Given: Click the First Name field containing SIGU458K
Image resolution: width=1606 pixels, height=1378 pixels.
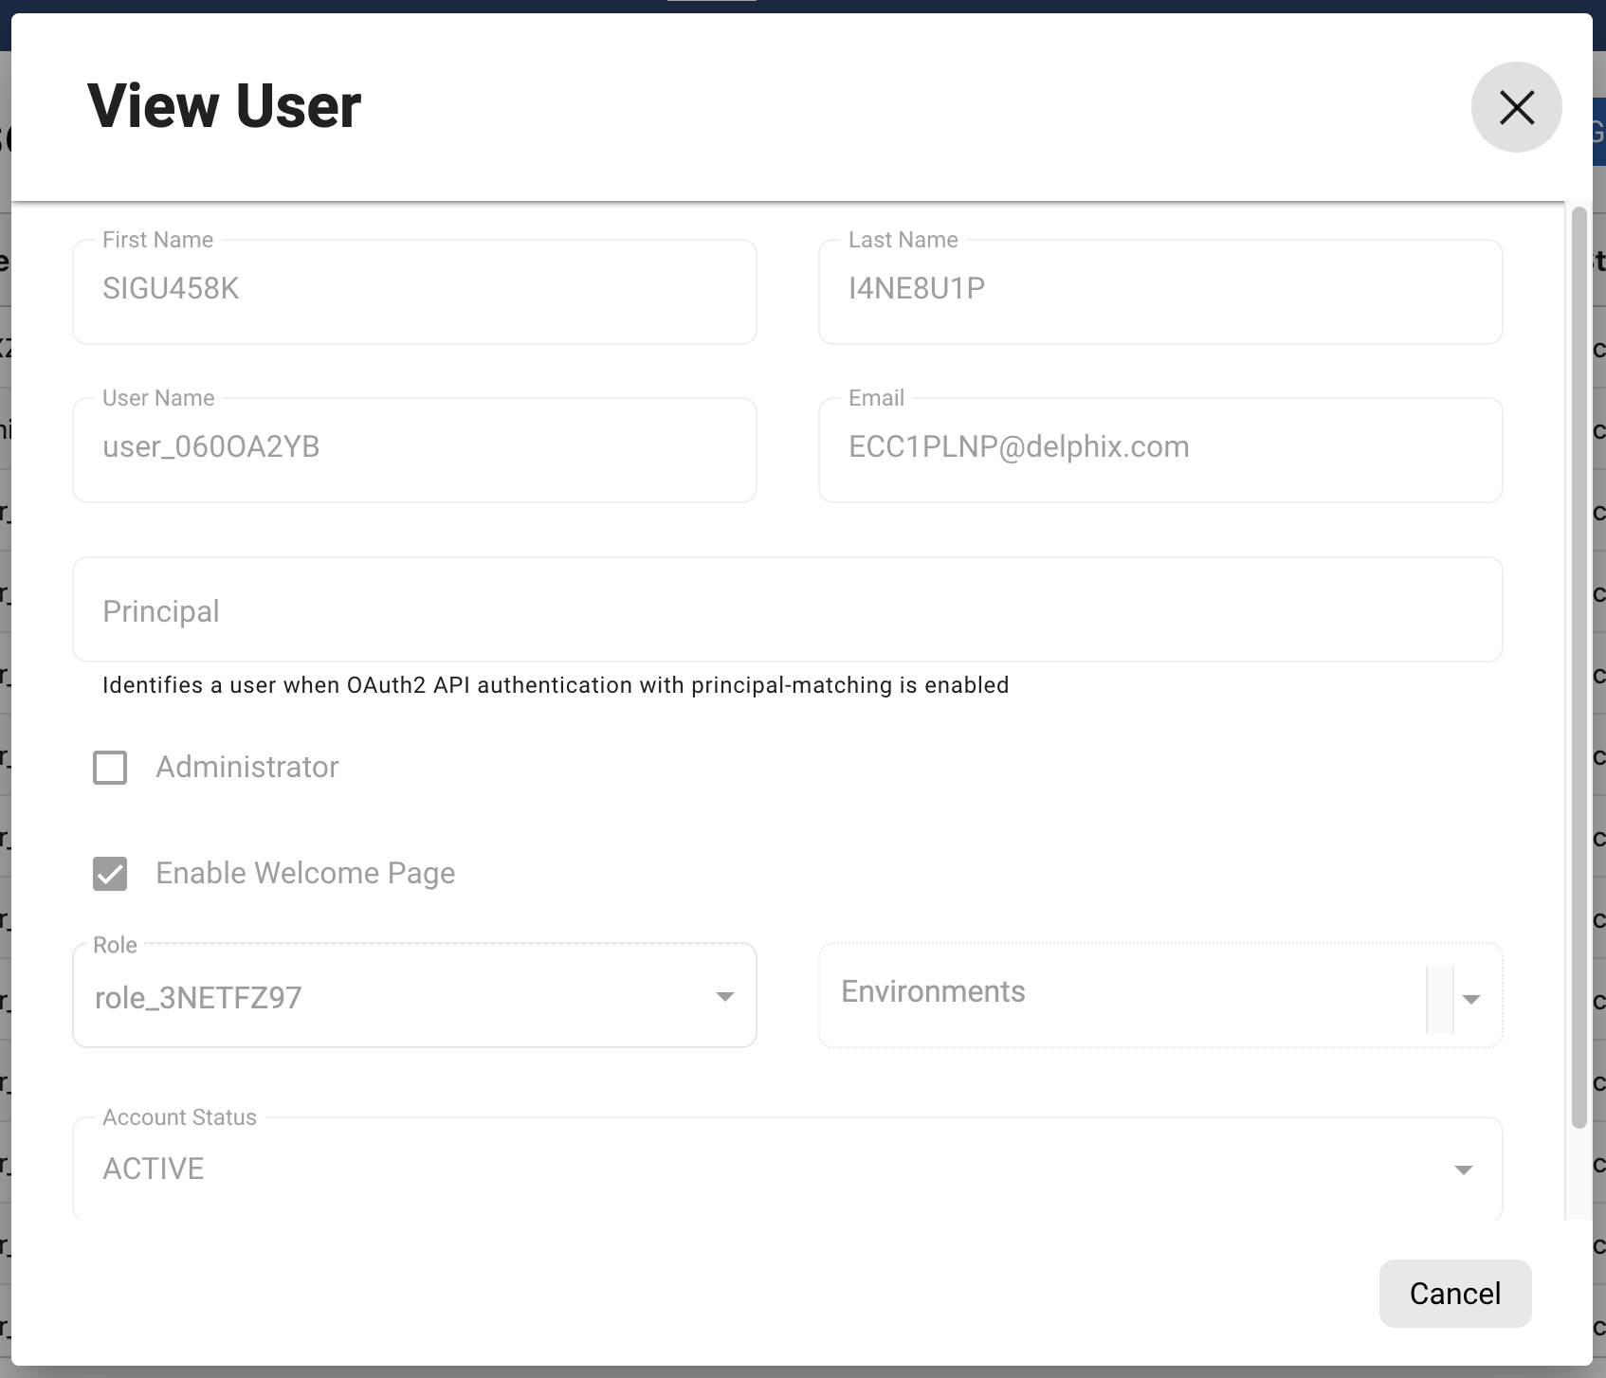Looking at the screenshot, I should pos(414,290).
